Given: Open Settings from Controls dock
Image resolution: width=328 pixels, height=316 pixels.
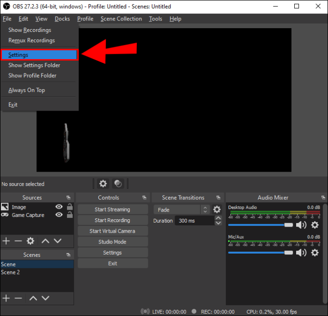Looking at the screenshot, I should coord(113,253).
